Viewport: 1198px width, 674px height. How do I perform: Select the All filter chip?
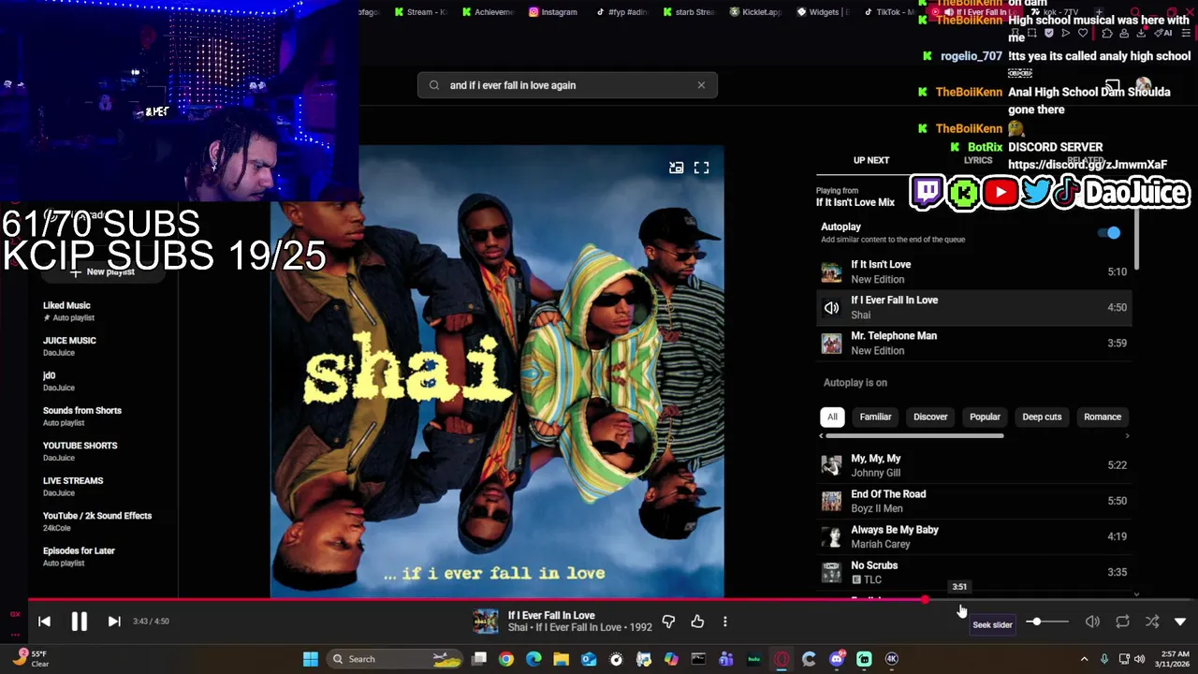832,417
